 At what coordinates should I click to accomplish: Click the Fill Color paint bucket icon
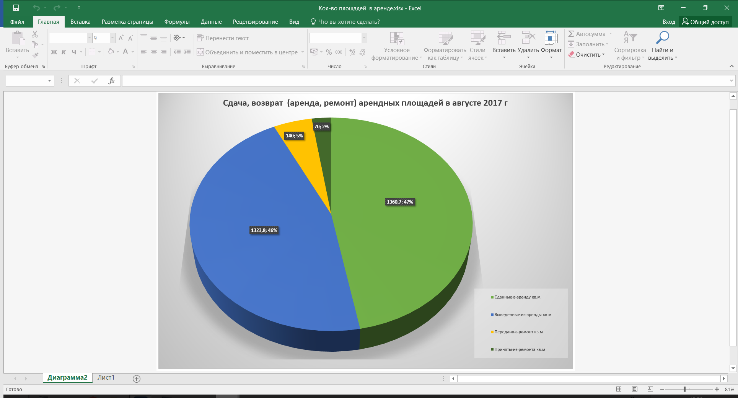pos(111,52)
